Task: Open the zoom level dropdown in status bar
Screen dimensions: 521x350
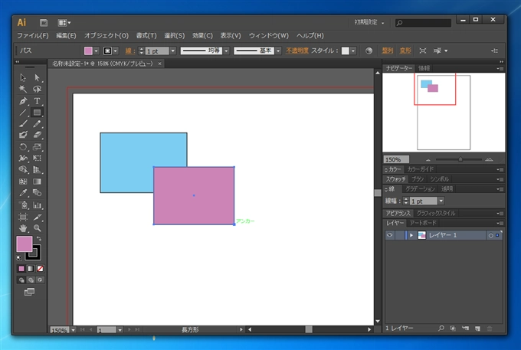Action: point(73,330)
